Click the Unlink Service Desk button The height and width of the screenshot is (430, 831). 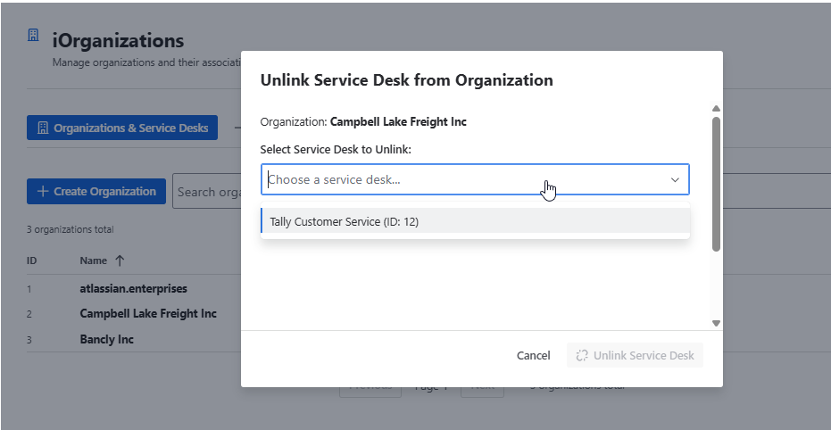coord(635,355)
